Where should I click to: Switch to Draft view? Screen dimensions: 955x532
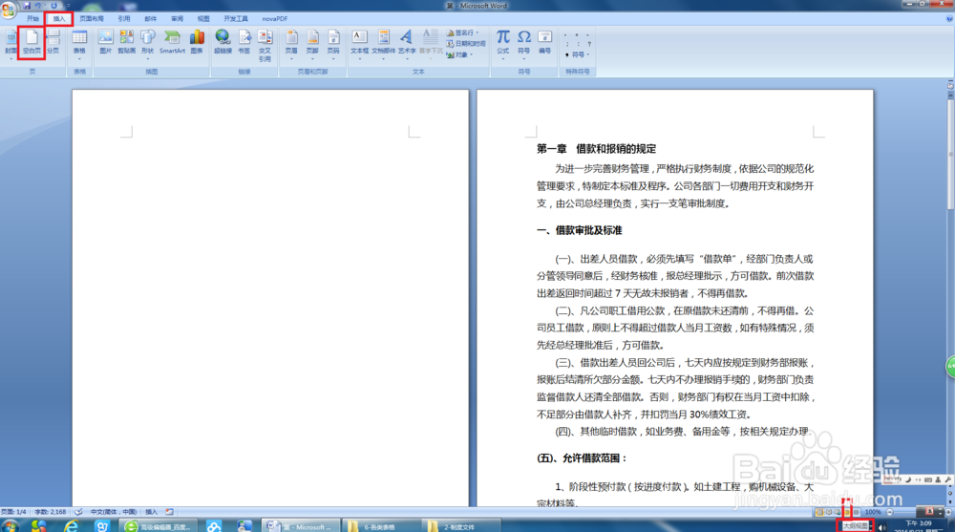click(856, 513)
